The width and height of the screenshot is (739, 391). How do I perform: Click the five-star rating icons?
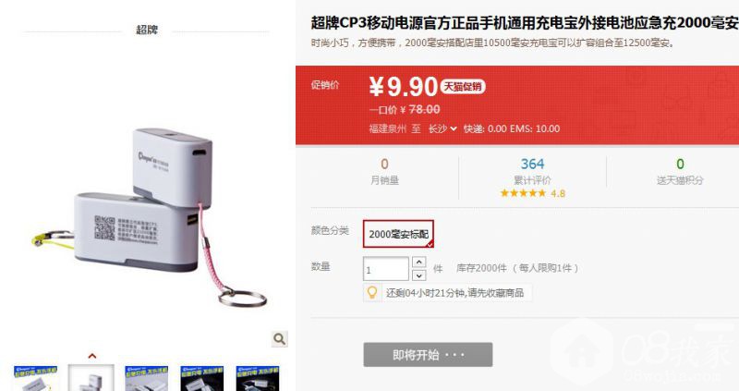click(x=523, y=193)
